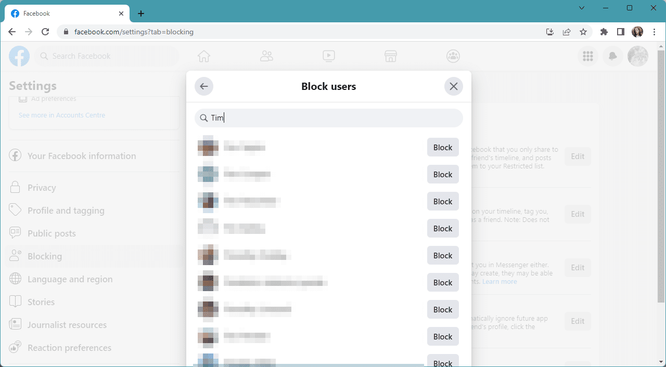Click the Block users search field

coord(333,118)
